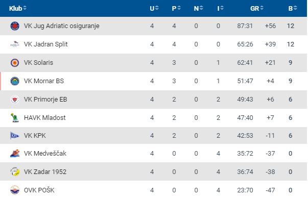
Task: Click the VK KPK flag logo
Action: (x=15, y=136)
